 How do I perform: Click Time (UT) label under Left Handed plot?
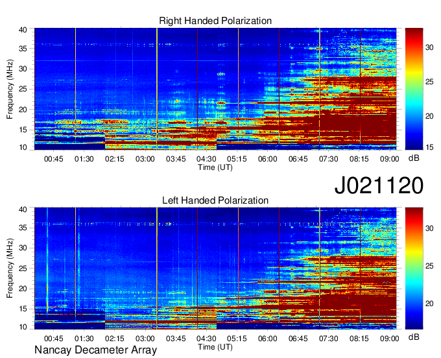[215, 347]
